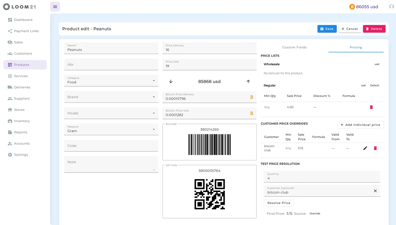Edit the bitcoin club price override

[365, 148]
